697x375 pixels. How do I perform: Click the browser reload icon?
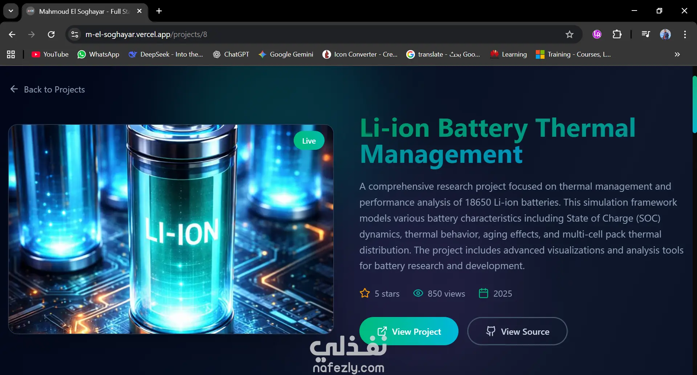[x=51, y=34]
